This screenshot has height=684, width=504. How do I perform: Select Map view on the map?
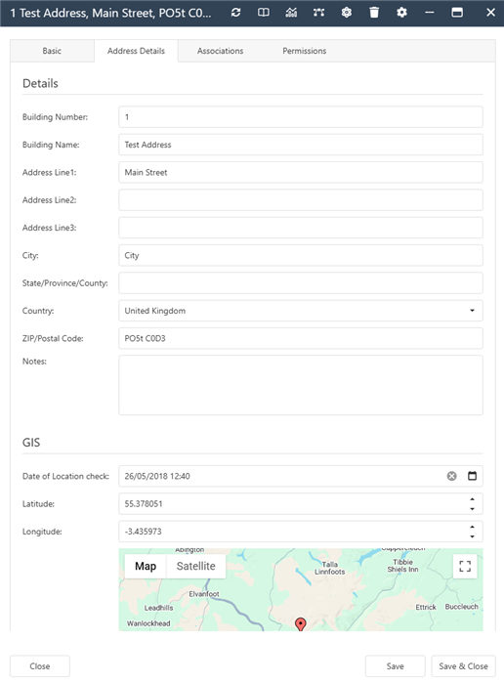pyautogui.click(x=146, y=566)
